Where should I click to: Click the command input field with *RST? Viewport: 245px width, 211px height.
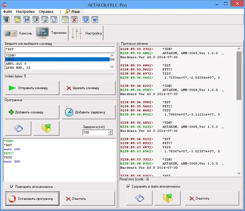(60, 49)
